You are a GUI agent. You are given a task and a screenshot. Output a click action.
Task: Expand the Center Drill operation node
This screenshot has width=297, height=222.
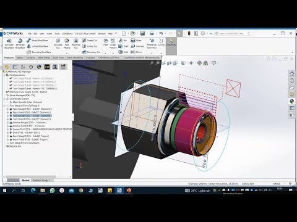pos(8,129)
